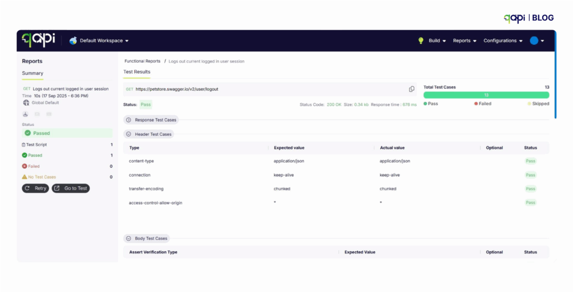The width and height of the screenshot is (573, 292).
Task: Click the green Total Test Cases progress bar
Action: tap(486, 95)
